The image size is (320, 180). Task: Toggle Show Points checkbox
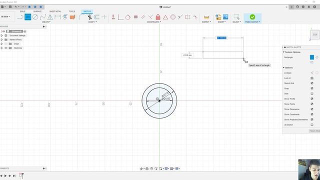(x=312, y=104)
